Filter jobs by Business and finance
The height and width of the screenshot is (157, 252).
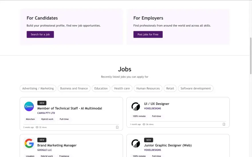[74, 88]
